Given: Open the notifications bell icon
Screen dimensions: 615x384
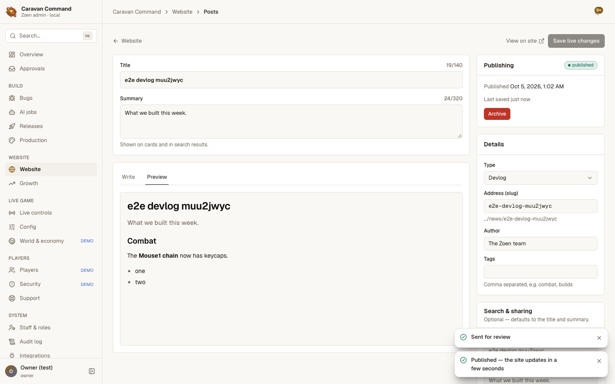Looking at the screenshot, I should pyautogui.click(x=598, y=11).
